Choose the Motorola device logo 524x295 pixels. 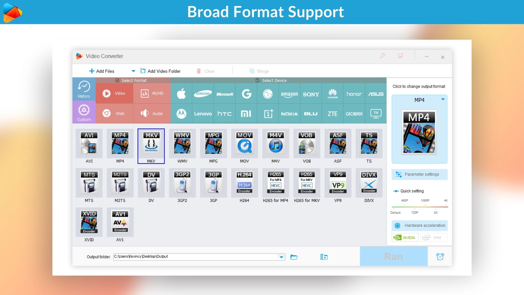click(x=181, y=114)
